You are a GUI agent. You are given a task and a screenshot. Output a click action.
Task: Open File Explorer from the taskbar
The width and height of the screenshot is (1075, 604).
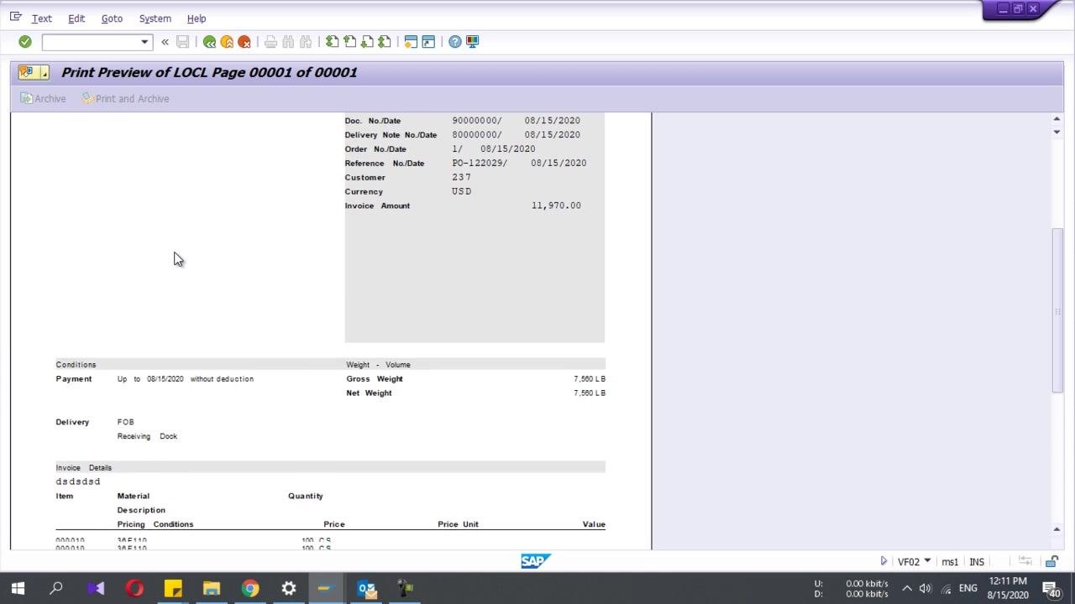click(x=212, y=588)
